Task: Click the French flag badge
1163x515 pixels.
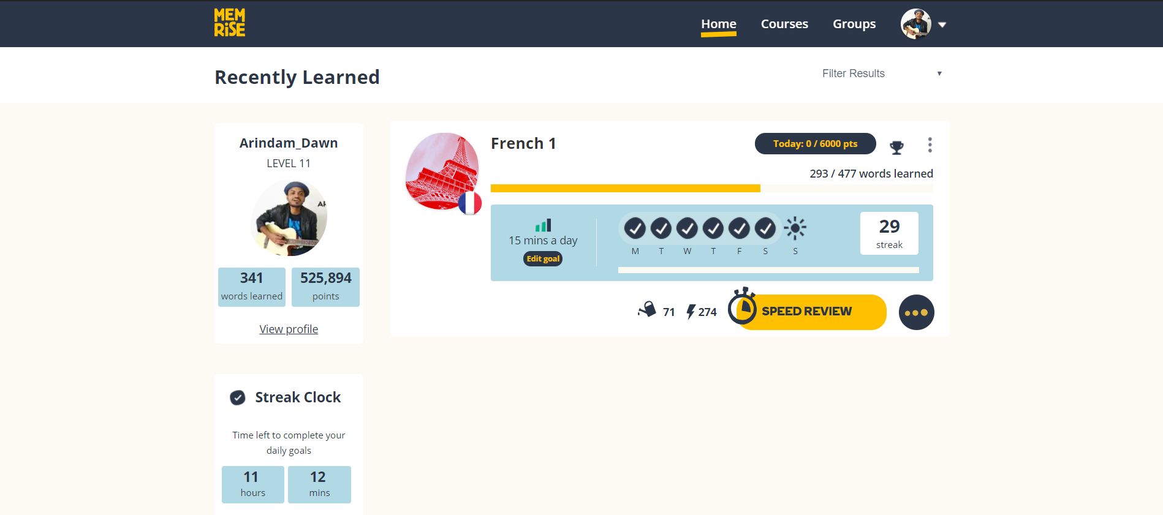Action: tap(470, 203)
